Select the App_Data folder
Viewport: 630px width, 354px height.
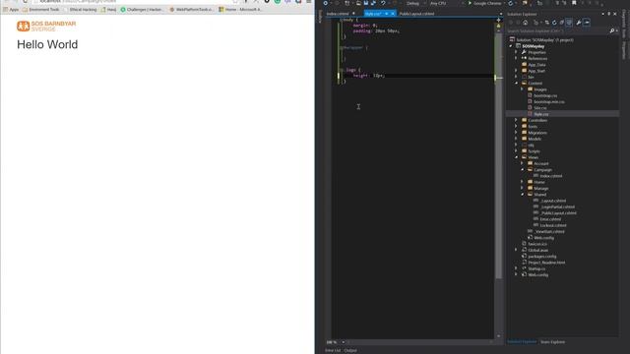tap(536, 65)
